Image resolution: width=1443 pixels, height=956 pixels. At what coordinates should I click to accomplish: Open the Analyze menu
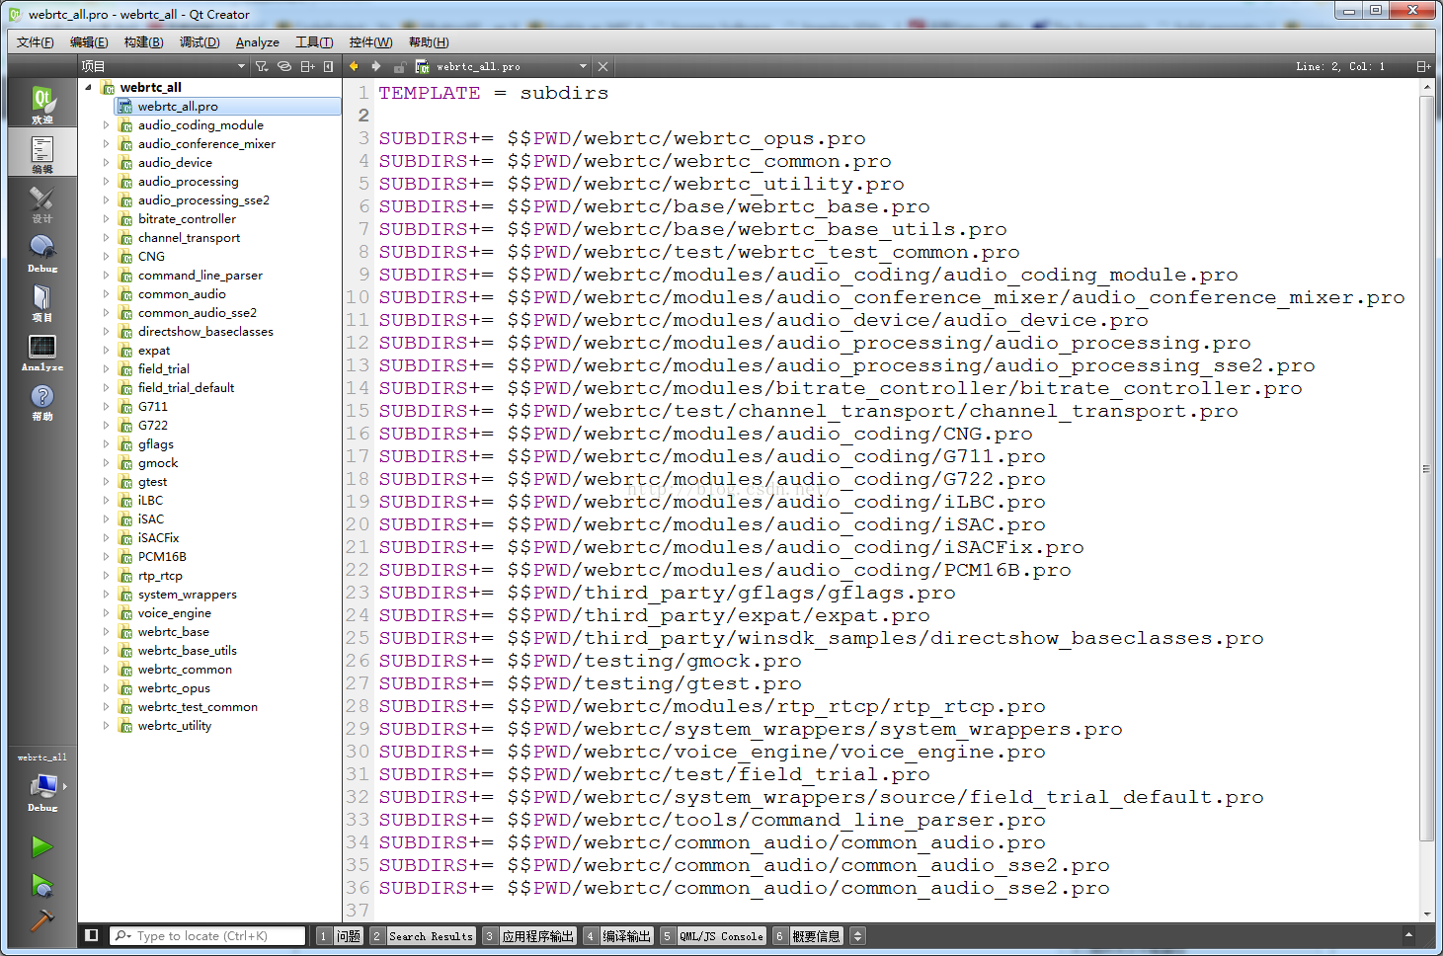[257, 42]
